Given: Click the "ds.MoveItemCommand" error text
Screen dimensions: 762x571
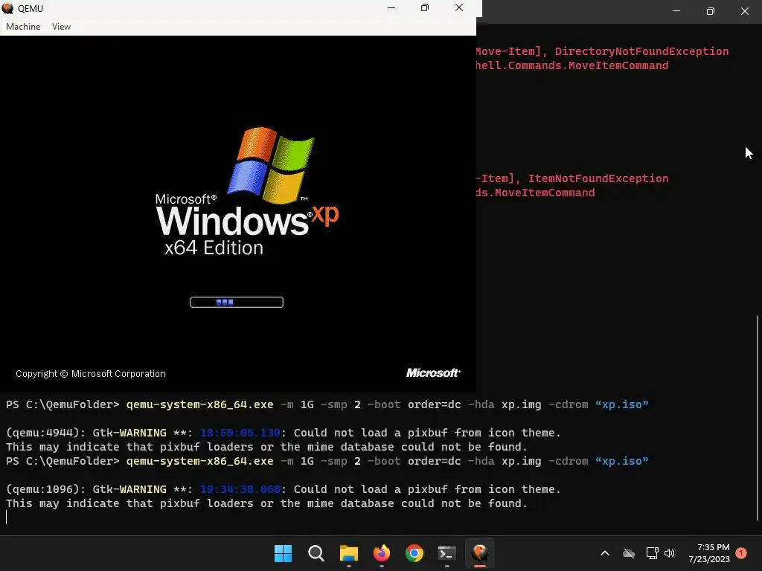Looking at the screenshot, I should 535,193.
